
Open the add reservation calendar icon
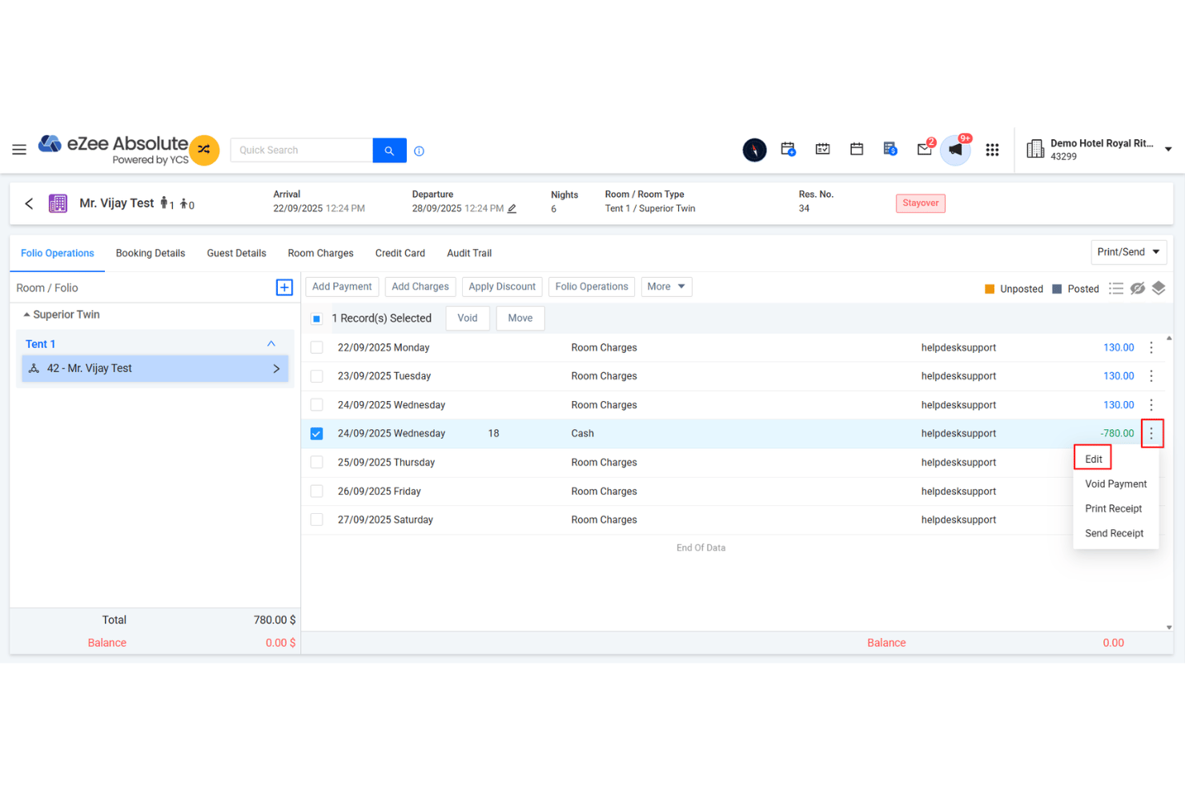click(788, 149)
